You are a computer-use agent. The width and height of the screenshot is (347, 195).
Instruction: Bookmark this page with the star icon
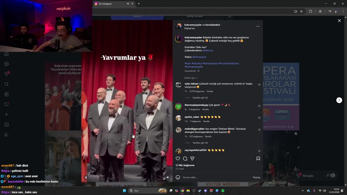point(301,11)
